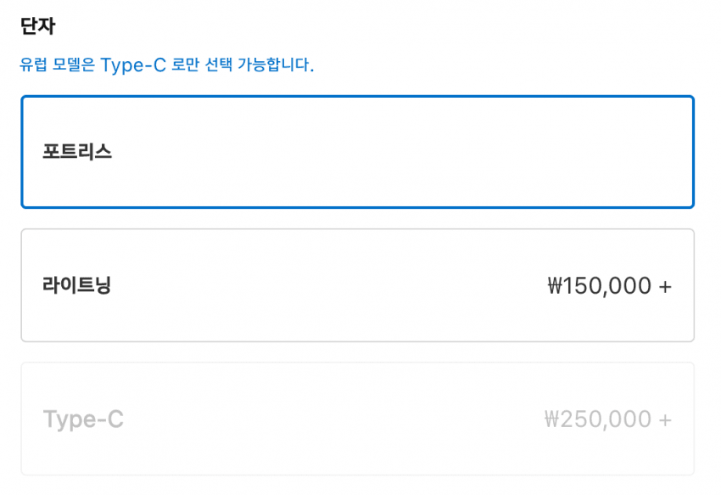
Task: Click the won symbol in the ₩250,000 price
Action: (x=552, y=420)
